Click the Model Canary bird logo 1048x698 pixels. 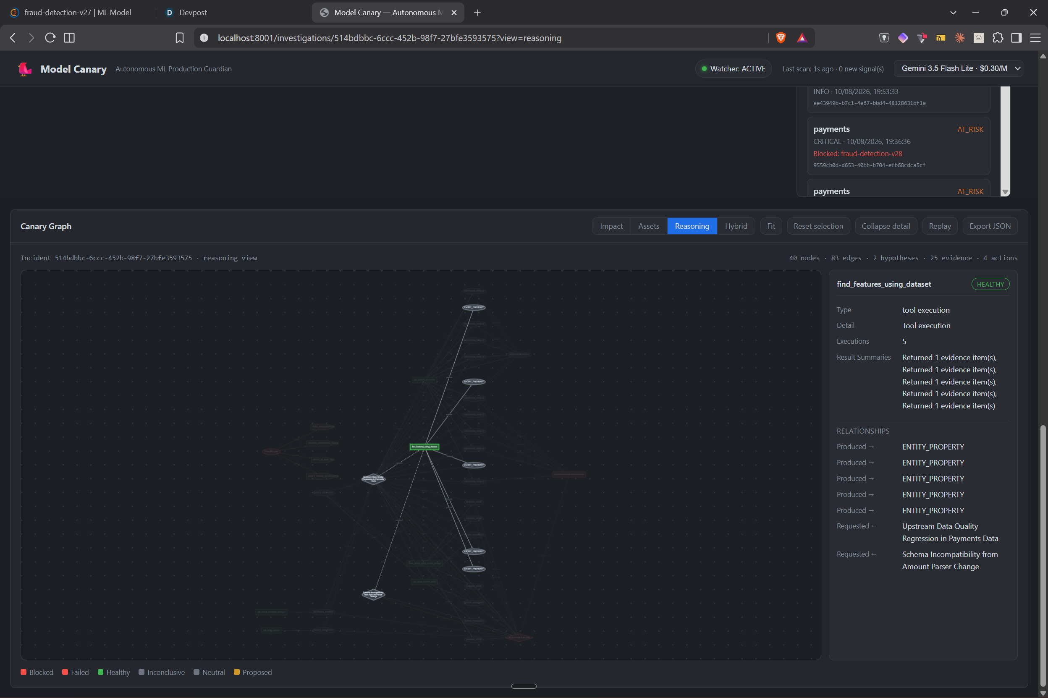pos(25,69)
